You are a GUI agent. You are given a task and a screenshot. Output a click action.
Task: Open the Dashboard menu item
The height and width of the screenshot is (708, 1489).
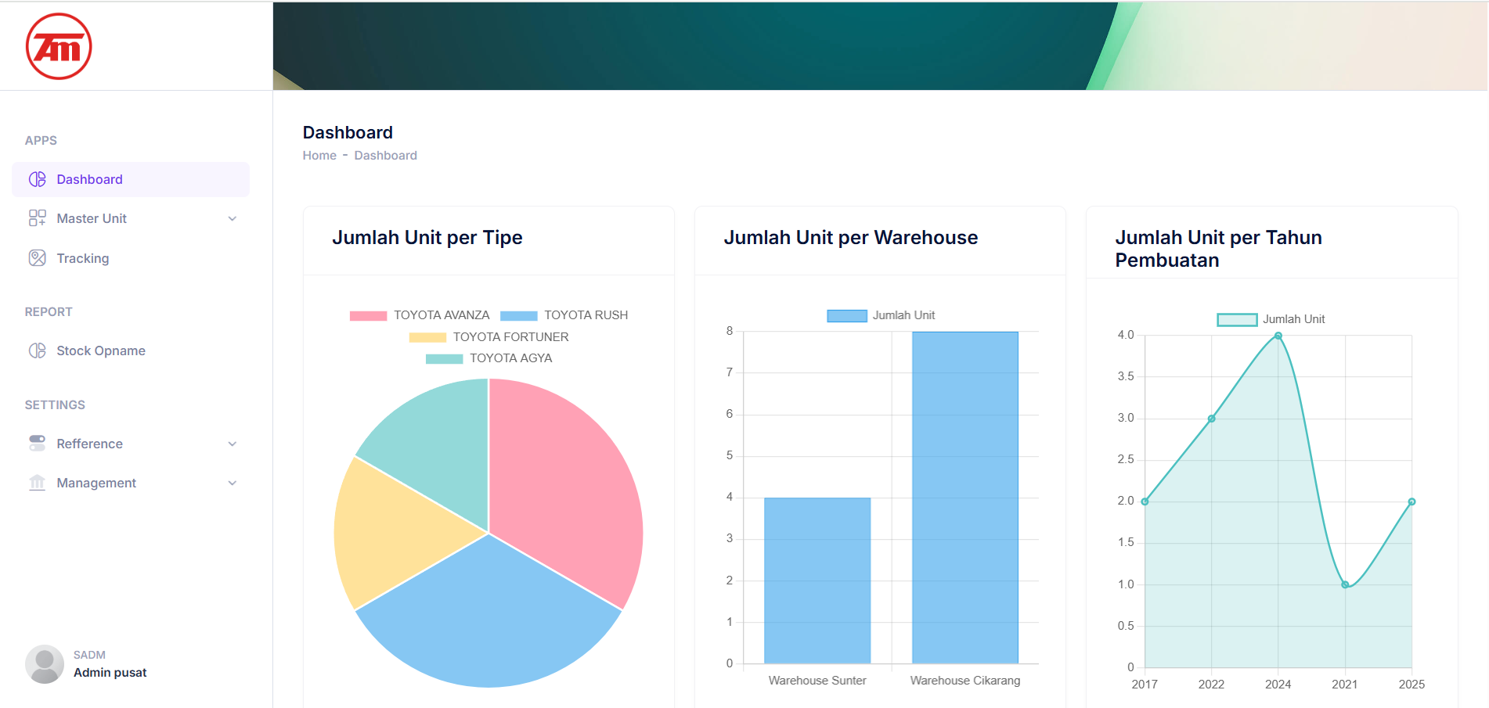tap(131, 179)
